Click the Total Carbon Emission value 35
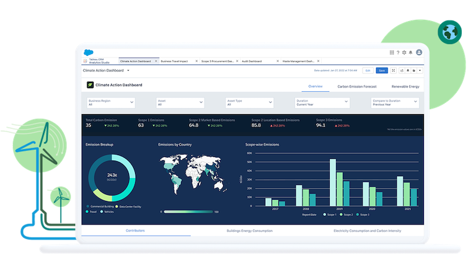Screen dimensions: 476x268 tap(89, 125)
